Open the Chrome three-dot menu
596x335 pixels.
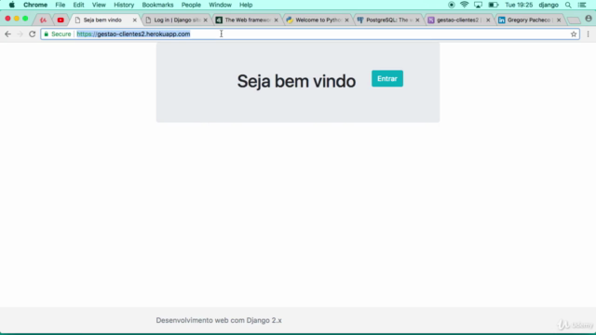pyautogui.click(x=588, y=34)
